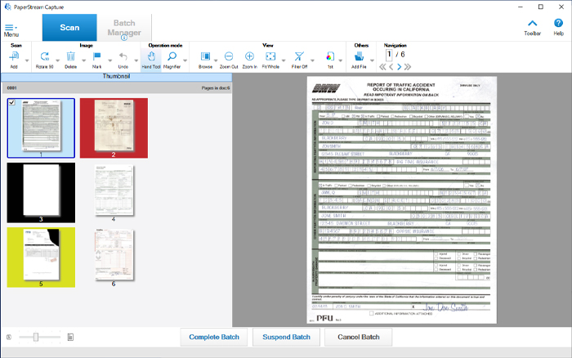Click Complete Batch button
This screenshot has height=358, width=572.
[x=214, y=338]
